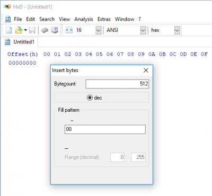The width and height of the screenshot is (212, 196).
Task: Click the Open file folder icon
Action: (19, 30)
